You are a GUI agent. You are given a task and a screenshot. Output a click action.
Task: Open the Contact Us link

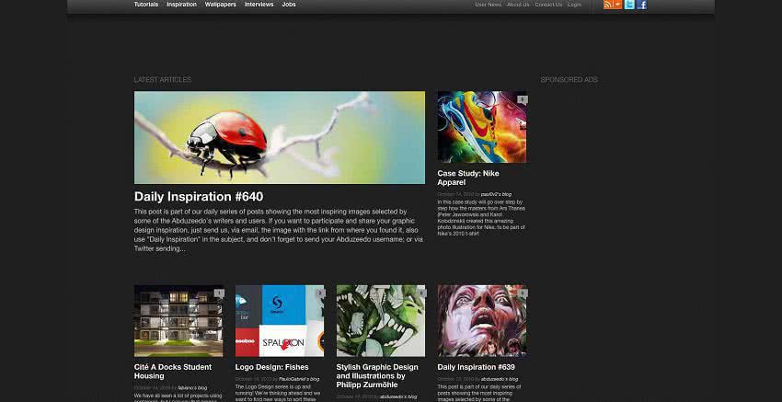tap(548, 5)
